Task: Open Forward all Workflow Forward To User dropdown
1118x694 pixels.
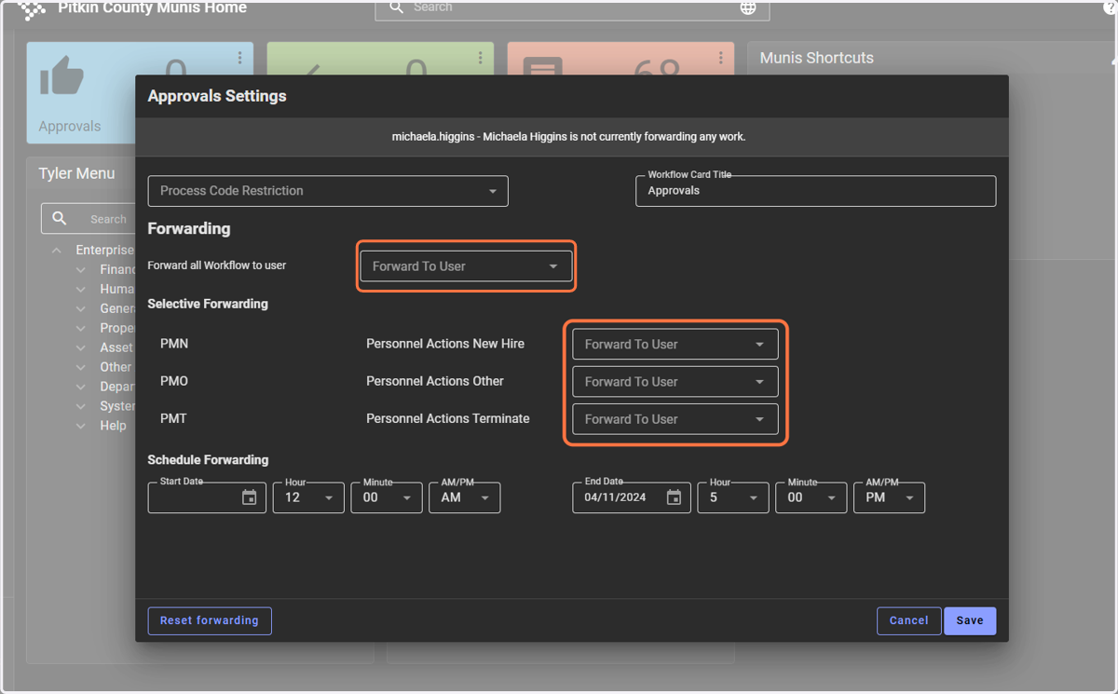Action: pos(466,266)
